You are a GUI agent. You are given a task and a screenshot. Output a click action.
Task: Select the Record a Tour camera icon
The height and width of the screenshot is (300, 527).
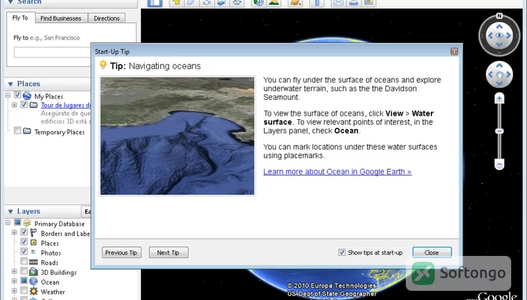click(237, 3)
